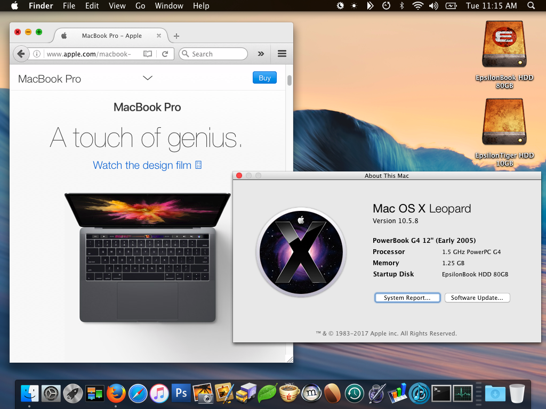
Task: Launch Safari compass icon in dock
Action: pyautogui.click(x=138, y=394)
